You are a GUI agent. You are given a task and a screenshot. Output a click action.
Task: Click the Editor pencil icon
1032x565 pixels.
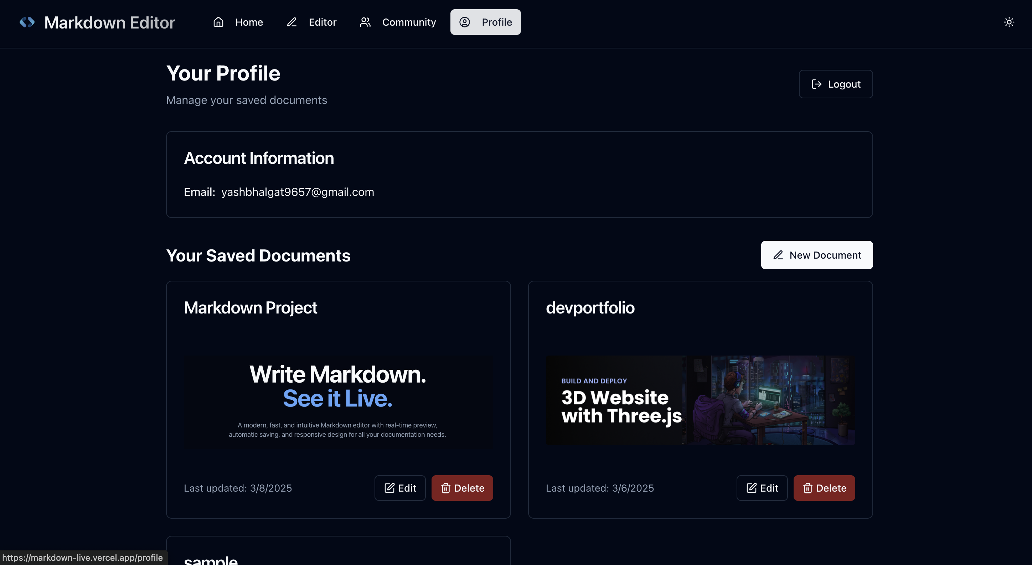click(291, 22)
